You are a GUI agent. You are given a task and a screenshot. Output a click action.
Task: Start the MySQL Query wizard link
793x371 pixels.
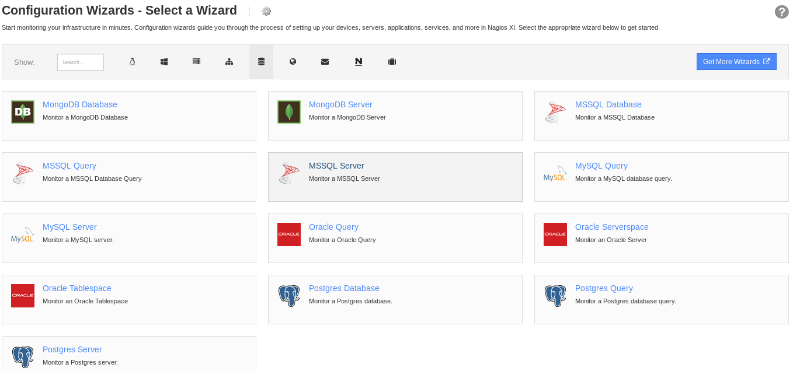pyautogui.click(x=601, y=166)
